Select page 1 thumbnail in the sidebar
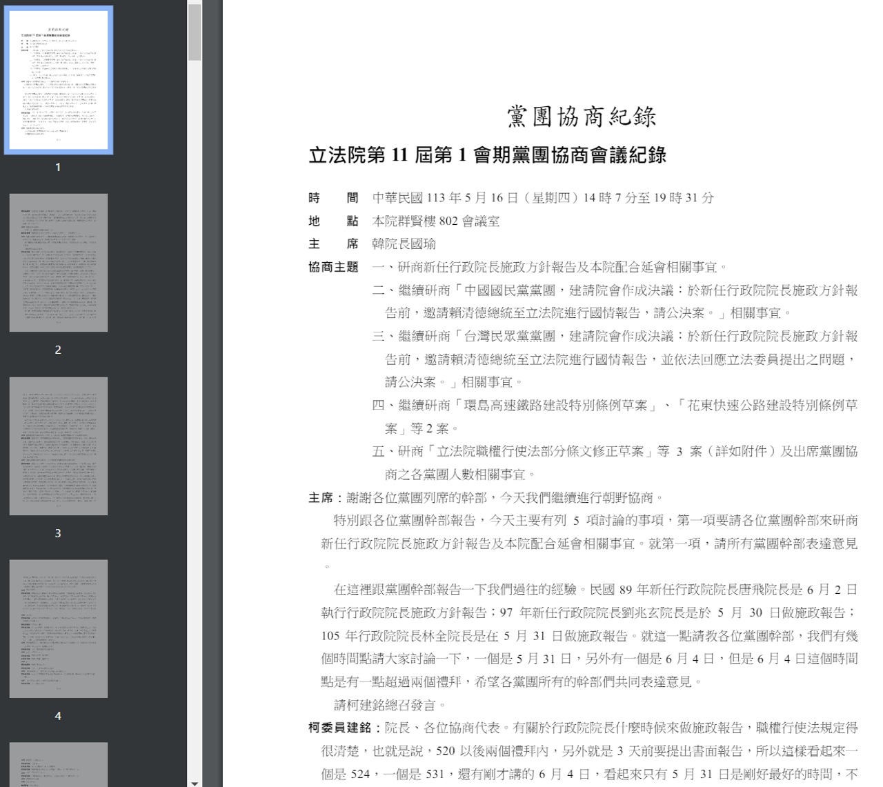This screenshot has width=883, height=787. point(59,80)
